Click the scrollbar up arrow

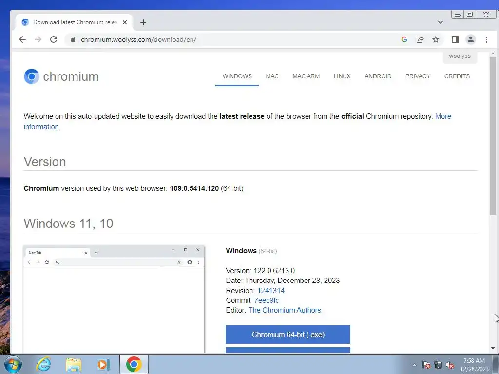pyautogui.click(x=493, y=54)
